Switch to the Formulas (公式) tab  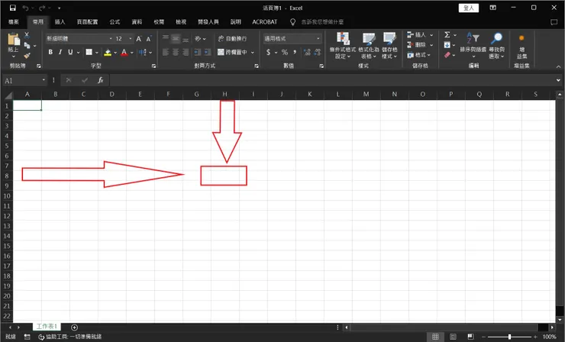point(115,22)
